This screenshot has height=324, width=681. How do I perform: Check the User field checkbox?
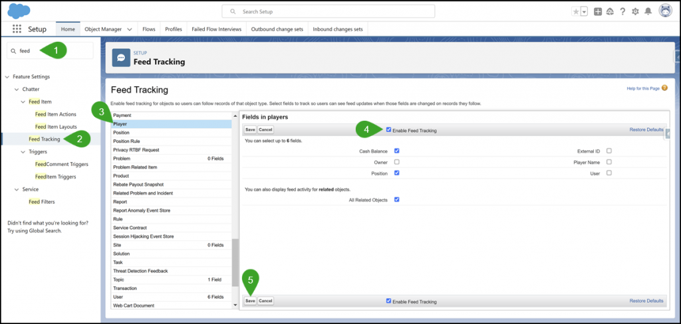[x=609, y=173]
